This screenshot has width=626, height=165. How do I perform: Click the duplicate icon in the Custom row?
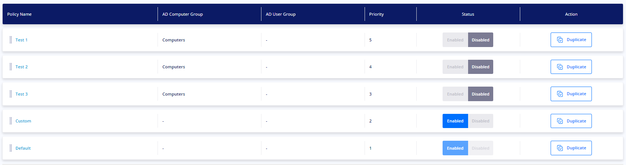coord(560,121)
